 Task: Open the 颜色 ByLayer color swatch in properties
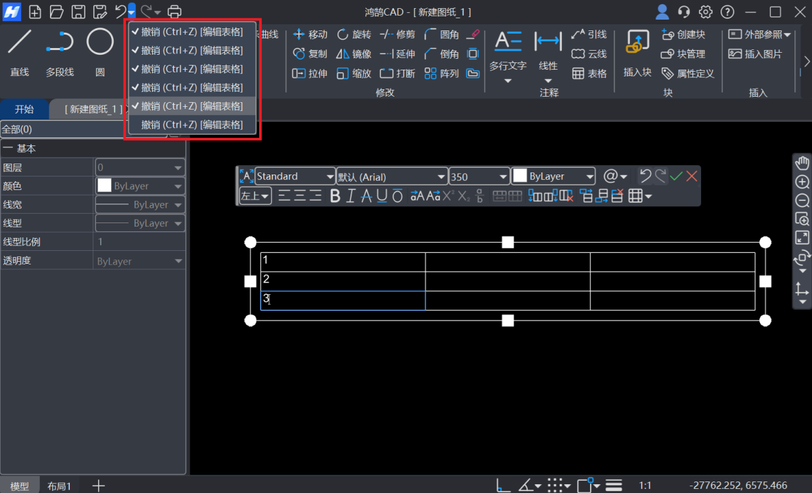point(140,186)
